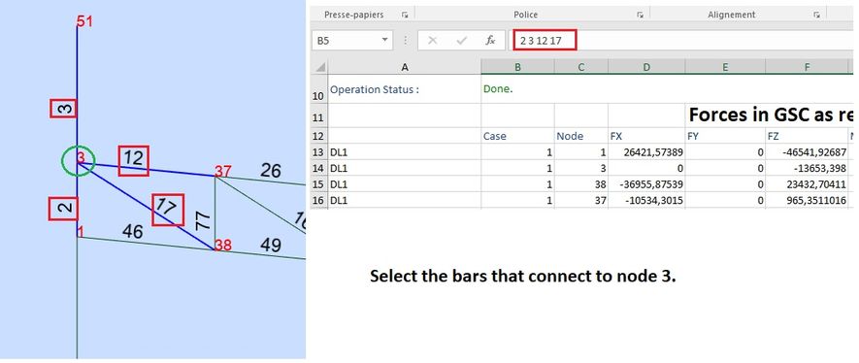
Task: Click FX value -36955,87539
Action: [646, 184]
